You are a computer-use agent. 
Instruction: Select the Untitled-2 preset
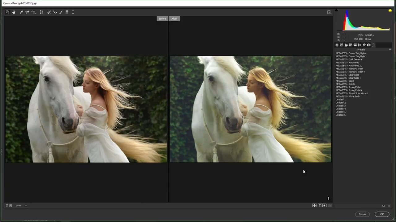(x=341, y=103)
